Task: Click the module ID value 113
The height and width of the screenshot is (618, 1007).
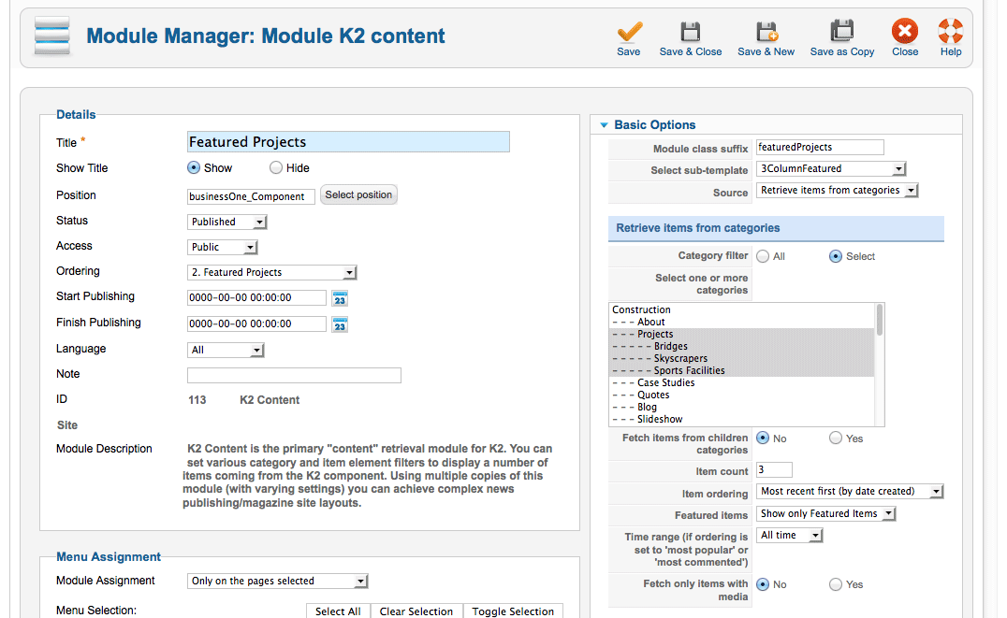Action: tap(197, 400)
